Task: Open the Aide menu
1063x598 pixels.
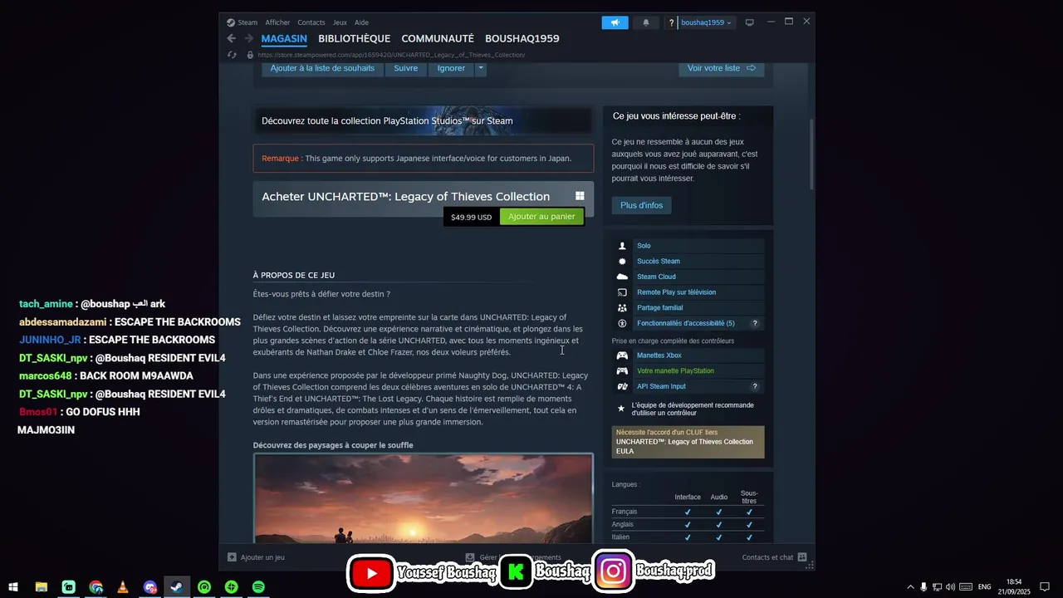Action: pos(361,22)
